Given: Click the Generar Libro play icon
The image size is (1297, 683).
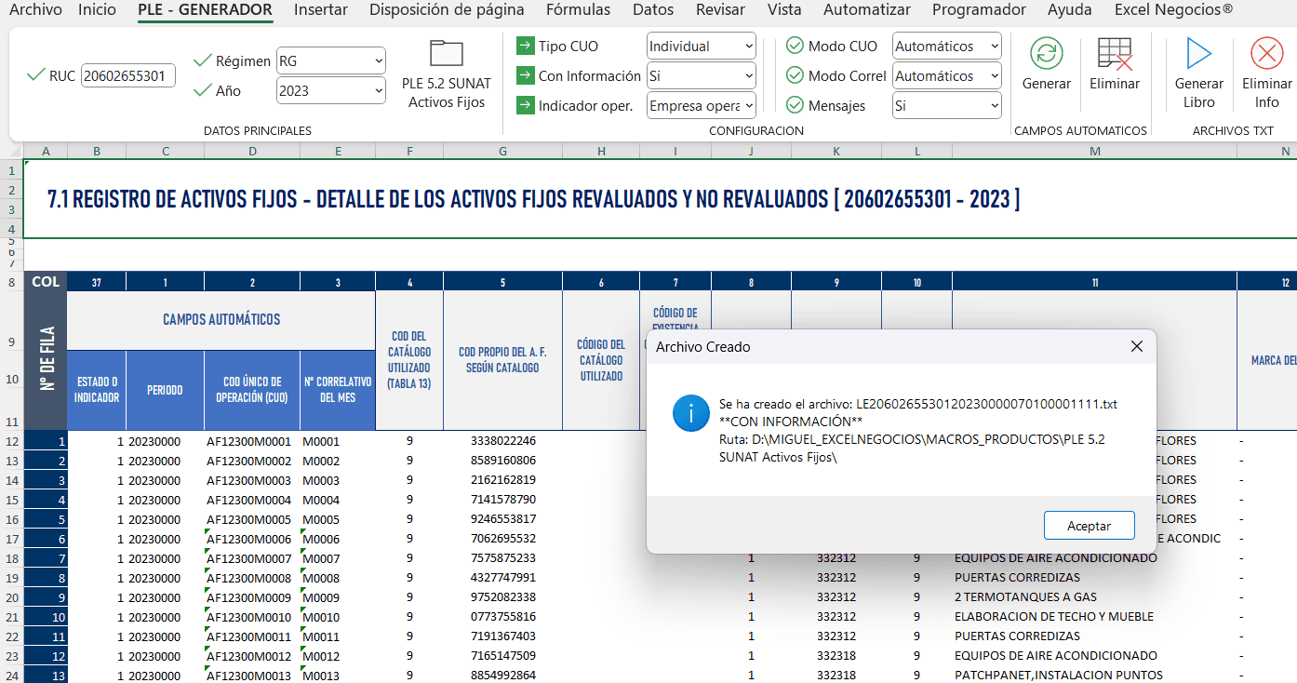Looking at the screenshot, I should point(1198,54).
